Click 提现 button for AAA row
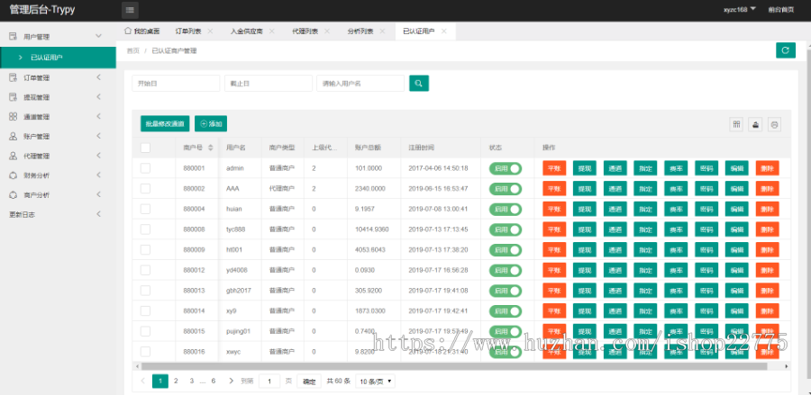Image resolution: width=811 pixels, height=395 pixels. coord(585,189)
